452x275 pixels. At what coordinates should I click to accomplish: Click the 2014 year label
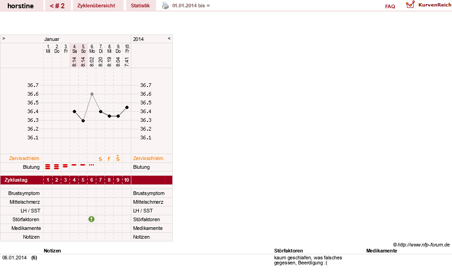138,39
